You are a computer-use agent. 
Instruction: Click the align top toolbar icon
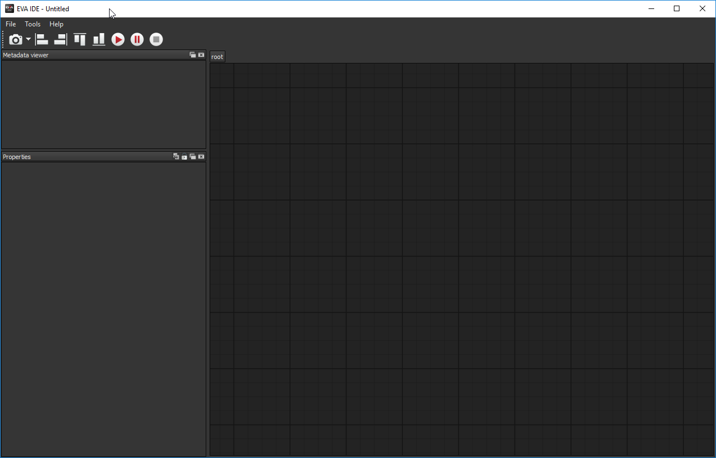pos(79,39)
